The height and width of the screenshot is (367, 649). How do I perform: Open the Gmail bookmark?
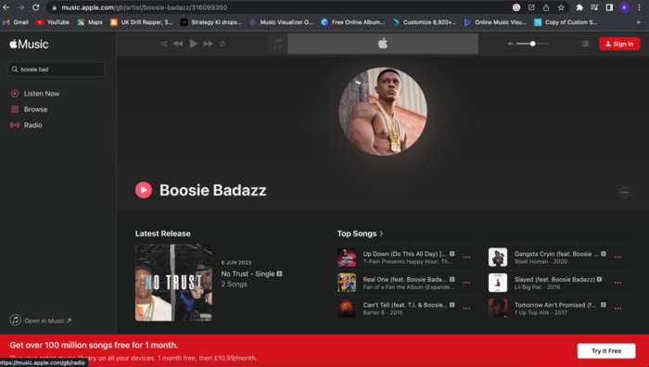[x=16, y=22]
